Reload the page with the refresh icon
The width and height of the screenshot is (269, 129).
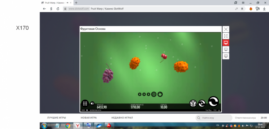pos(58,9)
